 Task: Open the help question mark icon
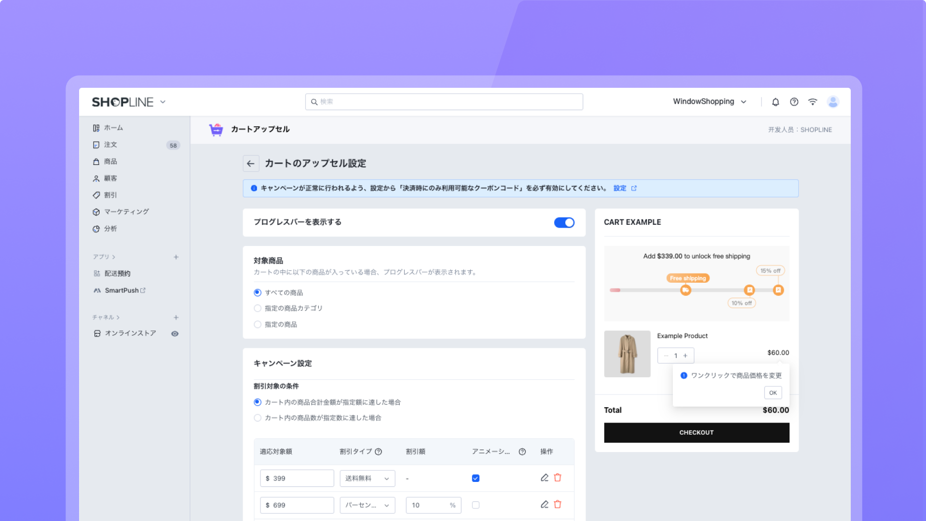tap(794, 102)
